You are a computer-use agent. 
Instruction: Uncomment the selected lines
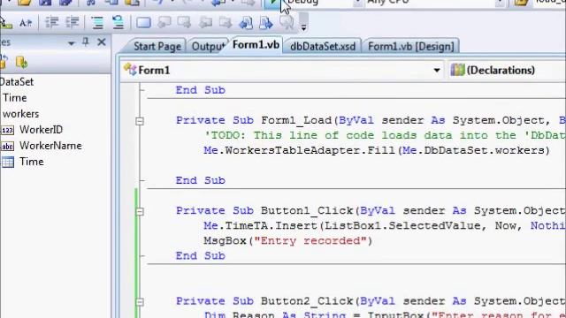click(x=118, y=23)
